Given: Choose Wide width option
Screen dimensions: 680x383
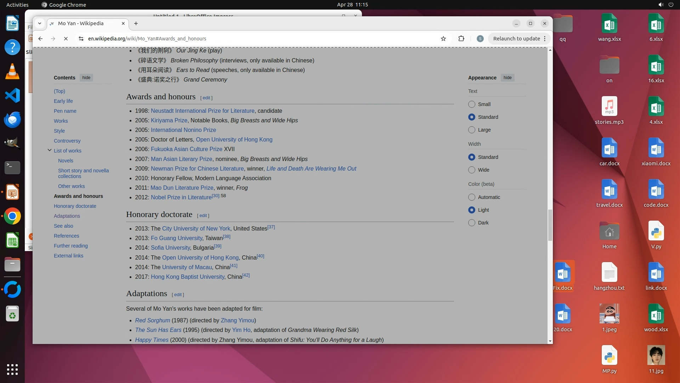Looking at the screenshot, I should click(471, 170).
